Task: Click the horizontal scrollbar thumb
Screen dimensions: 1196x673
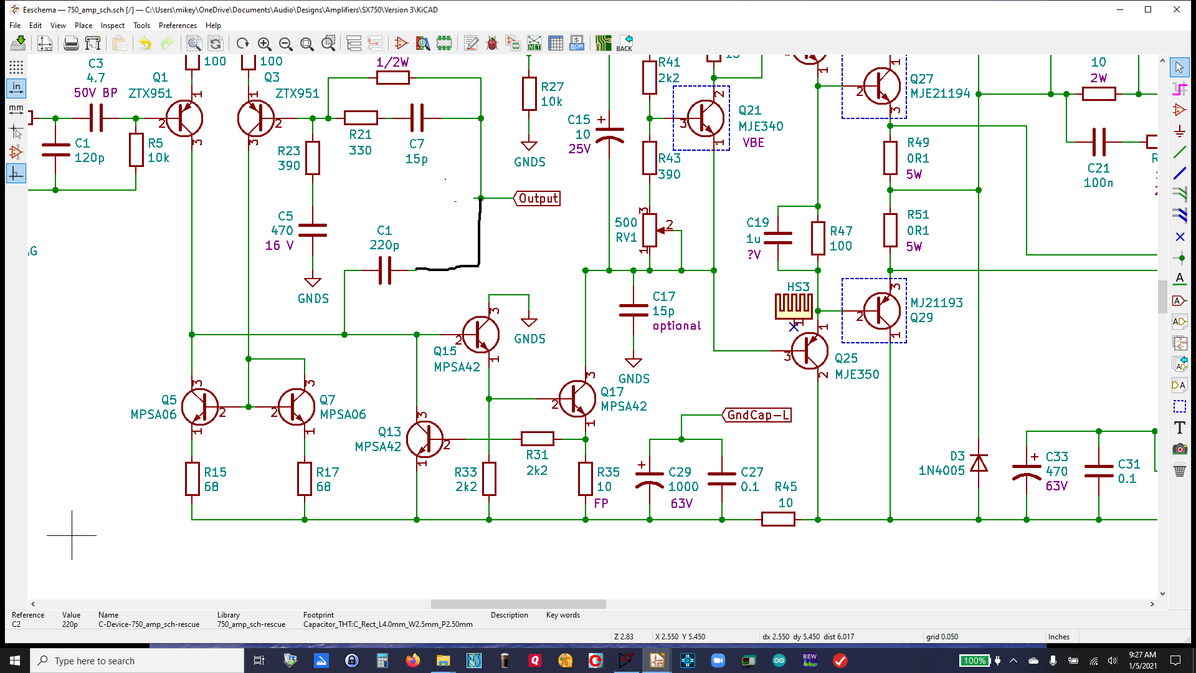Action: point(518,604)
